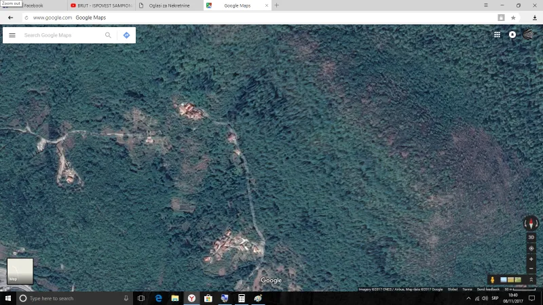Viewport: 543px width, 305px height.
Task: Click the Search Google Maps field
Action: [x=61, y=35]
